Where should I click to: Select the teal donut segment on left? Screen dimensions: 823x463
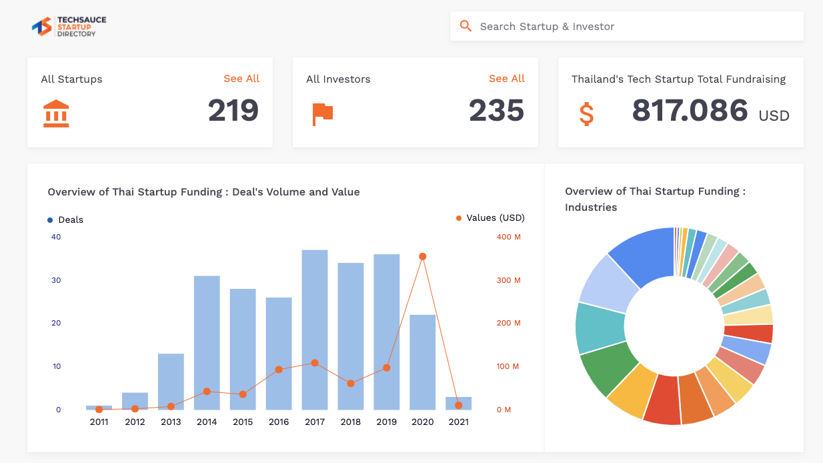click(599, 328)
